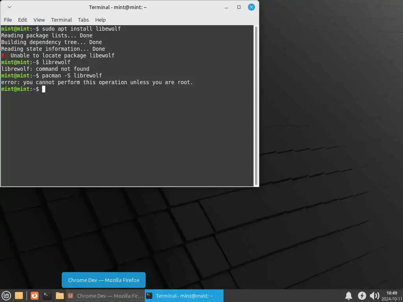The width and height of the screenshot is (403, 302).
Task: Click the terminal cursor at the last prompt
Action: coord(44,89)
